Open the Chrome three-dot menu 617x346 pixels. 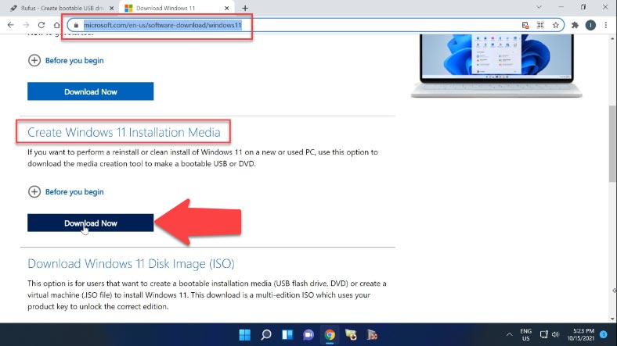[606, 25]
